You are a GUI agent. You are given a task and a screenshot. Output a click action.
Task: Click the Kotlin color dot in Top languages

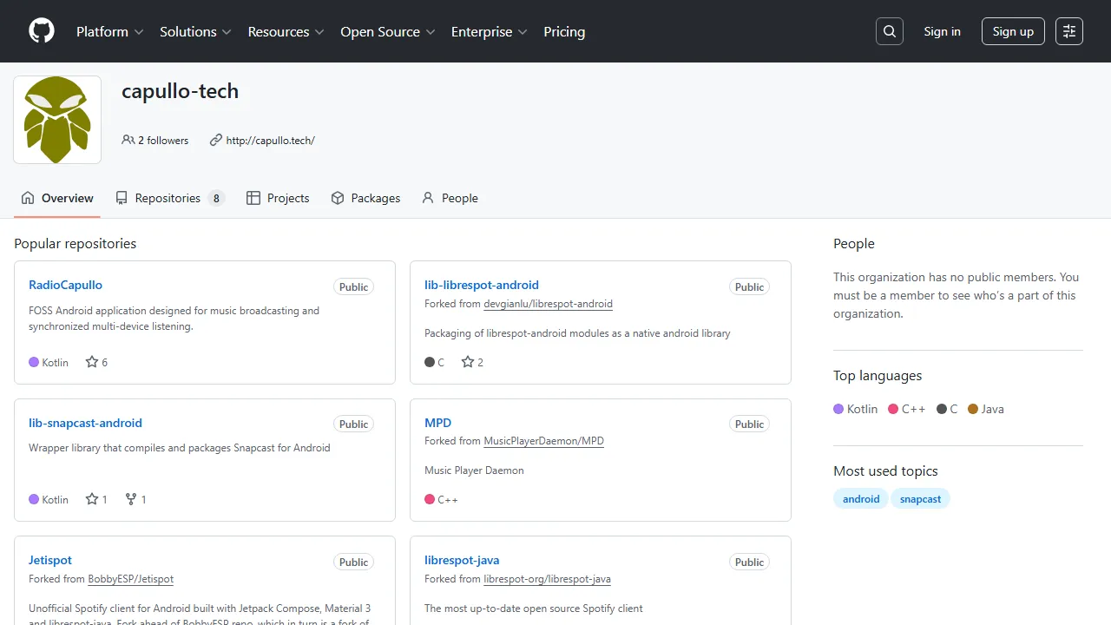[x=838, y=409]
